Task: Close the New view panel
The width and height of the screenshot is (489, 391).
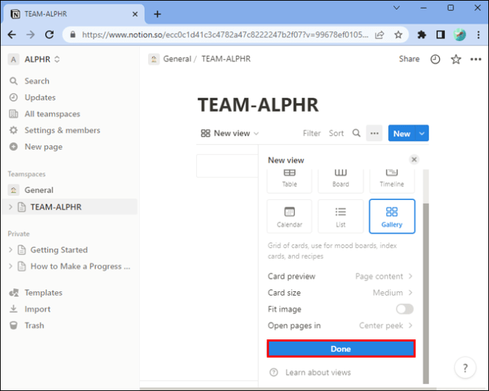Action: tap(414, 160)
